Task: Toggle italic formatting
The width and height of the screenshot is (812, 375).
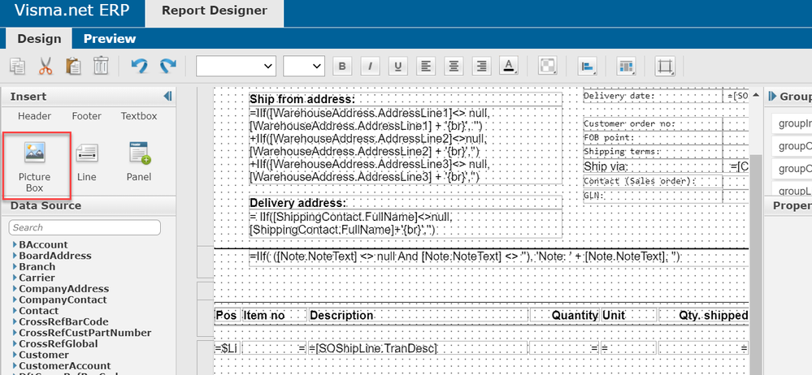Action: (x=370, y=67)
